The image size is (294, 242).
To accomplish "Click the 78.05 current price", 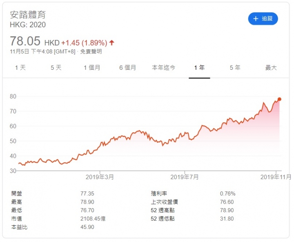I will (x=25, y=41).
